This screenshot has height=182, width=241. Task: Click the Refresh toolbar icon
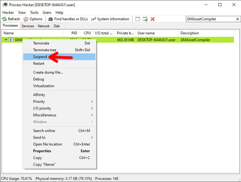tap(4, 19)
